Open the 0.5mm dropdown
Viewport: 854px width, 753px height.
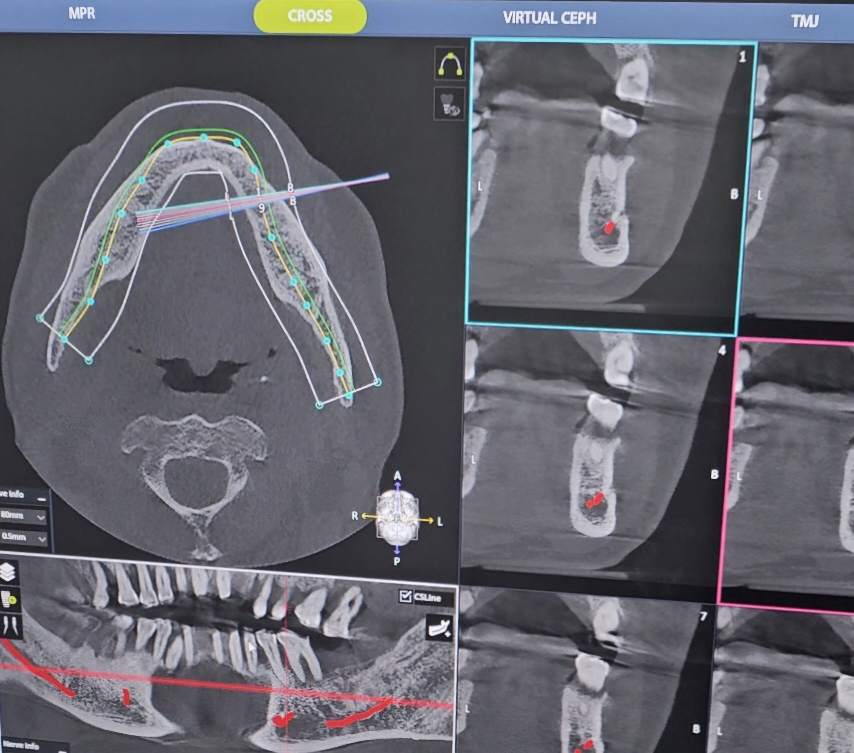pyautogui.click(x=23, y=538)
